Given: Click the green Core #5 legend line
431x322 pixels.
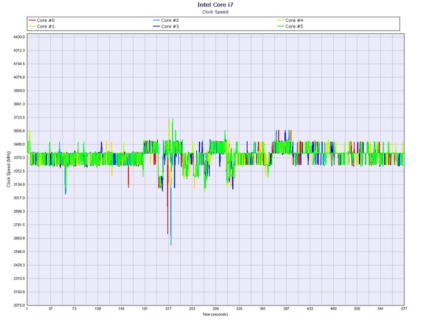Looking at the screenshot, I should coord(281,26).
